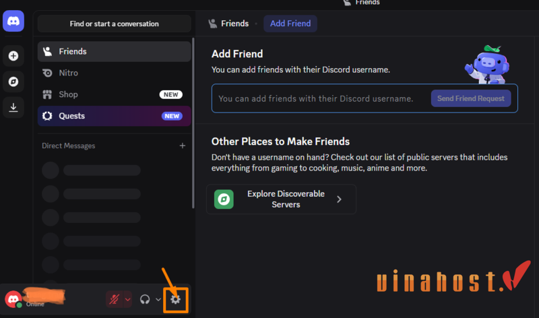Open Shop in the sidebar

(114, 94)
